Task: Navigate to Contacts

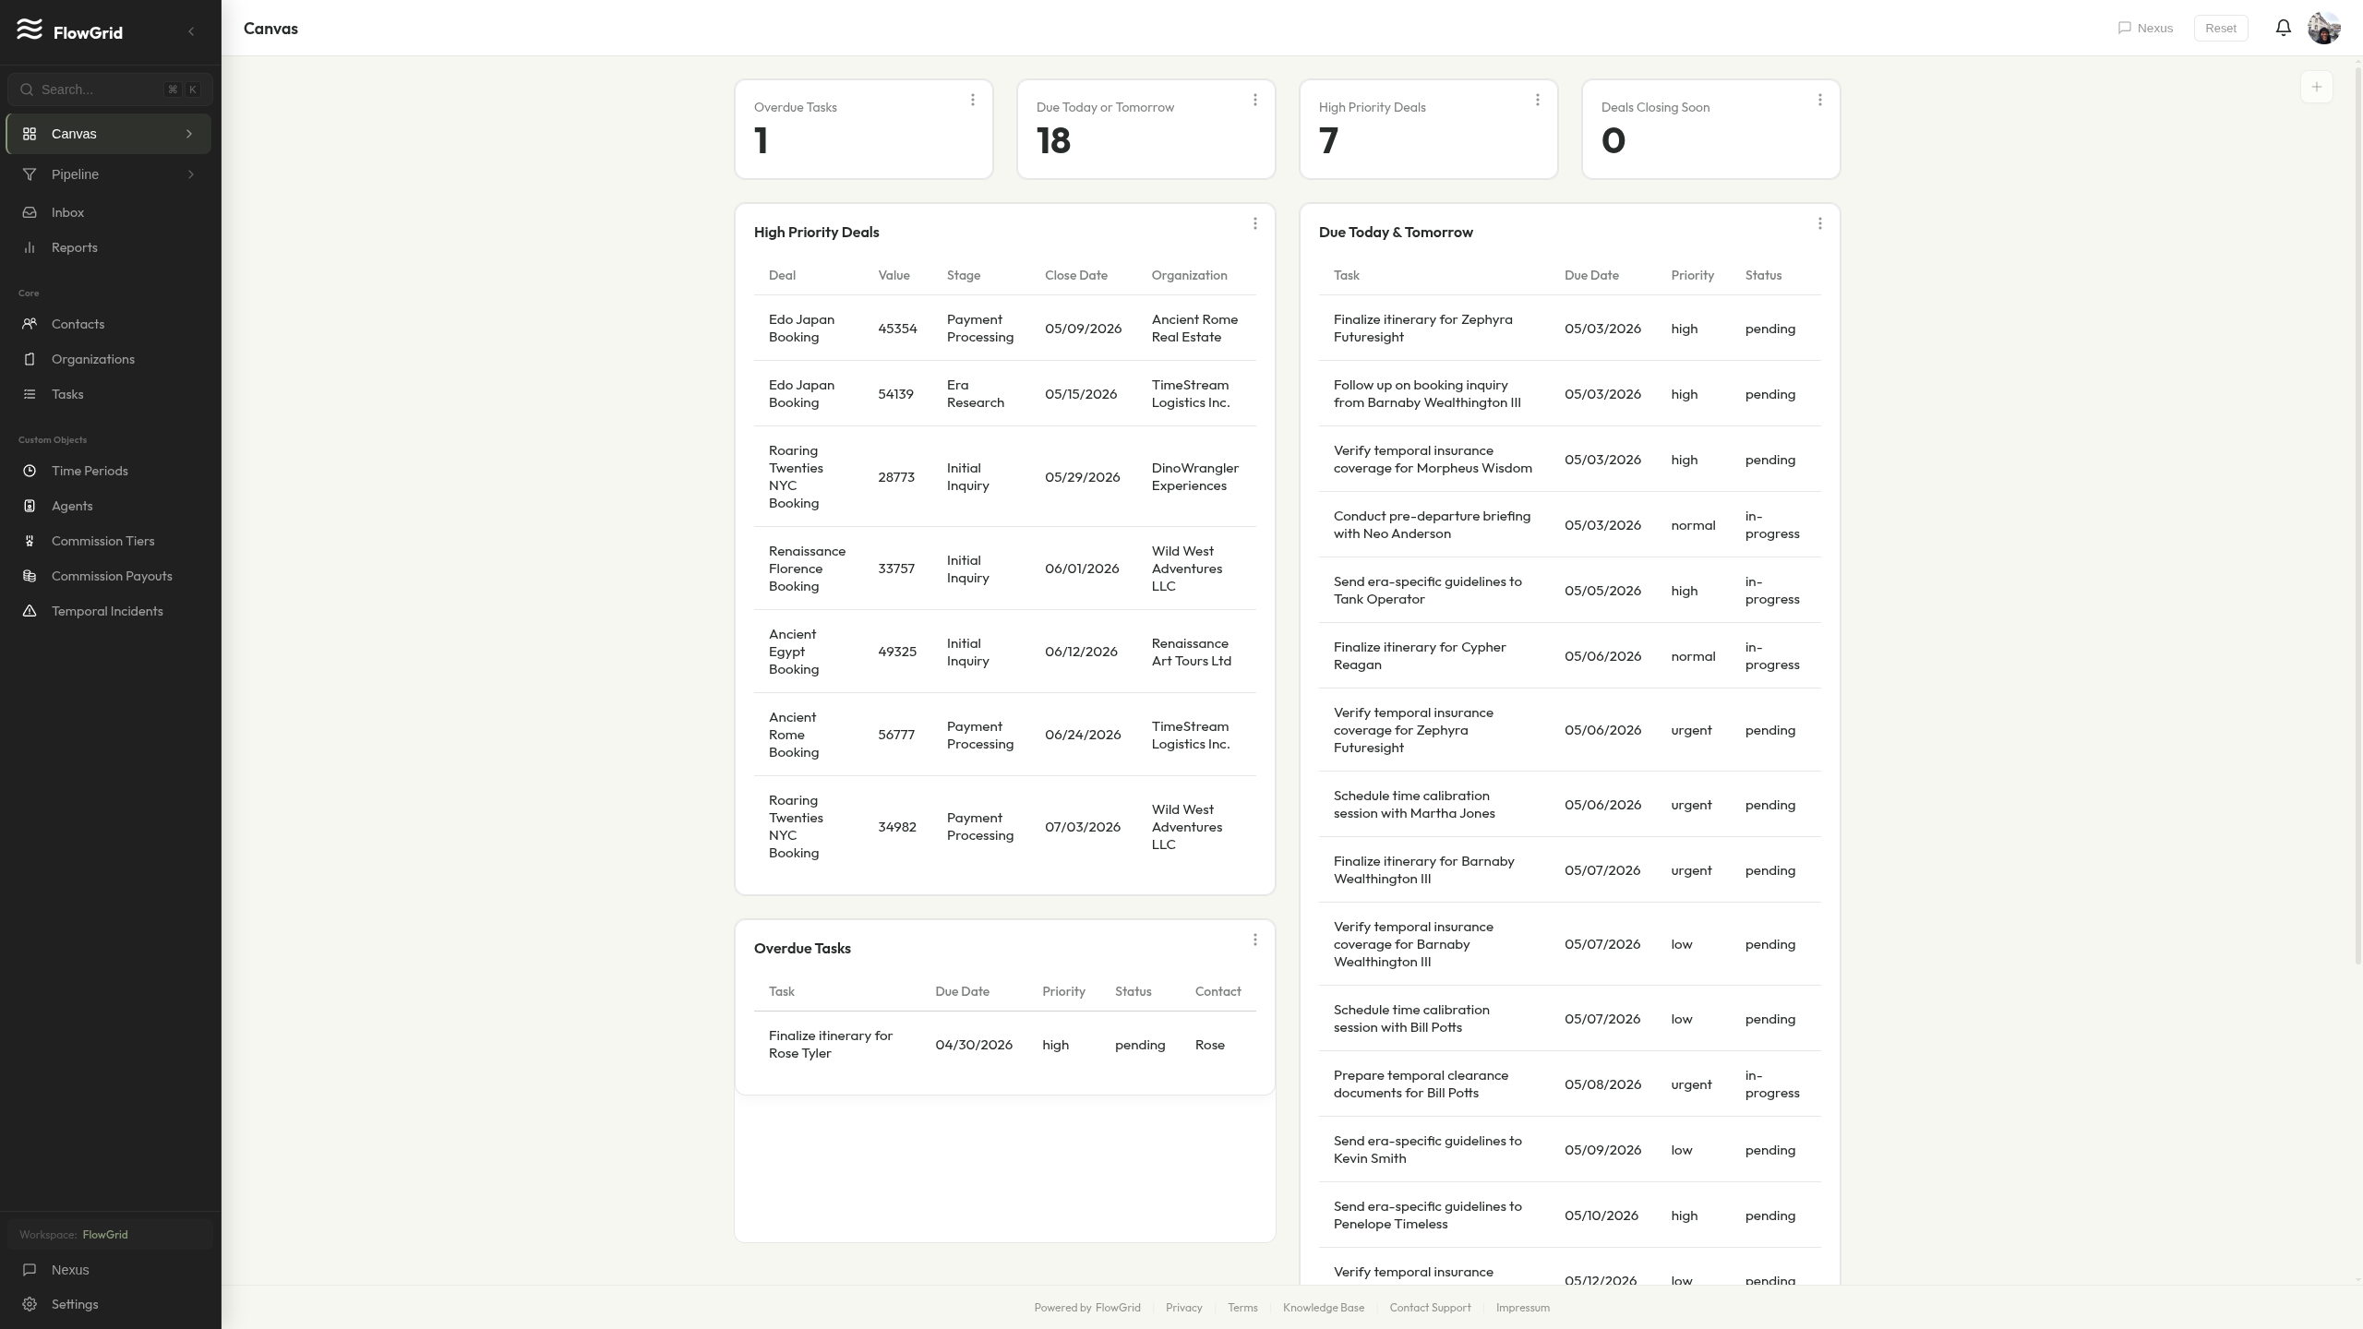Action: coord(108,324)
